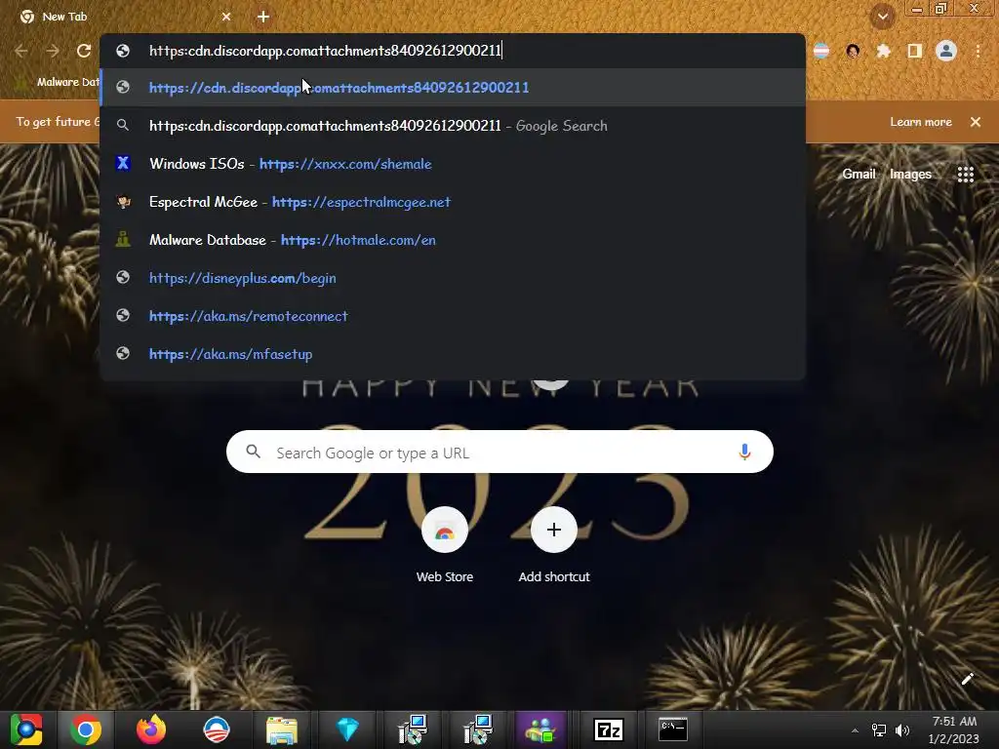The height and width of the screenshot is (749, 999).
Task: Open Google Chrome from the taskbar
Action: coord(86,729)
